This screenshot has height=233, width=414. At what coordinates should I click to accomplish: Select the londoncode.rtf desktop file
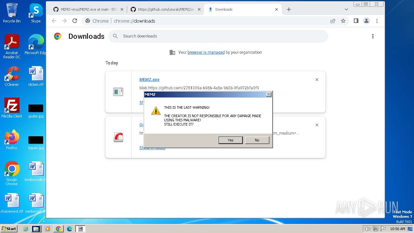pyautogui.click(x=36, y=172)
